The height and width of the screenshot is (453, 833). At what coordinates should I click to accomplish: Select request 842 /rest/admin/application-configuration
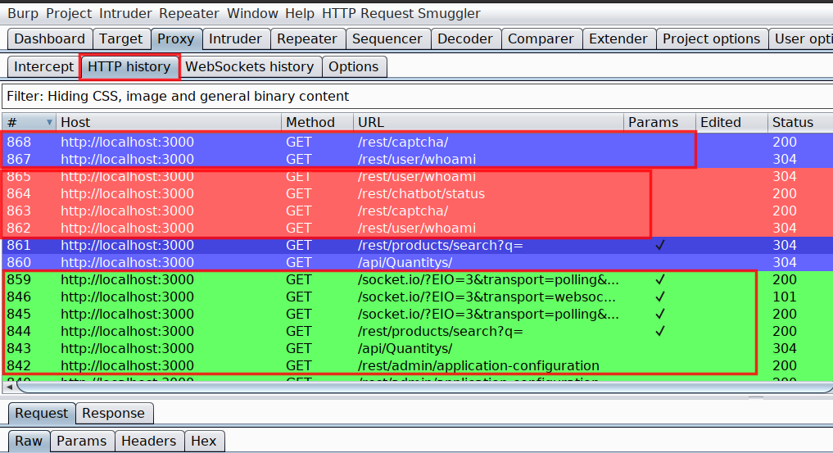click(x=417, y=365)
